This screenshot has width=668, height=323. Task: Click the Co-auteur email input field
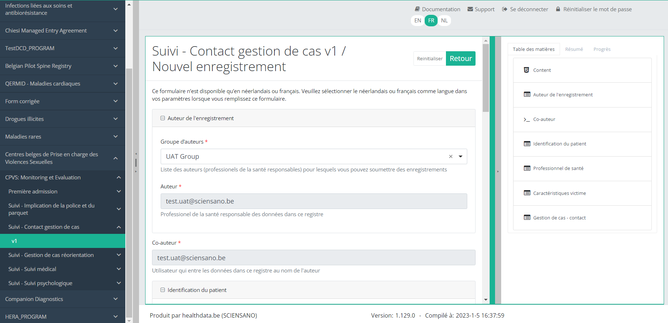pos(313,258)
